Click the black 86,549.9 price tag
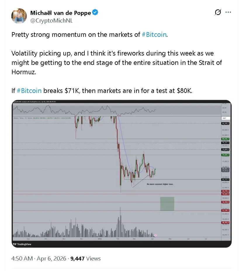Viewport: 243px width, 271px height. click(226, 123)
